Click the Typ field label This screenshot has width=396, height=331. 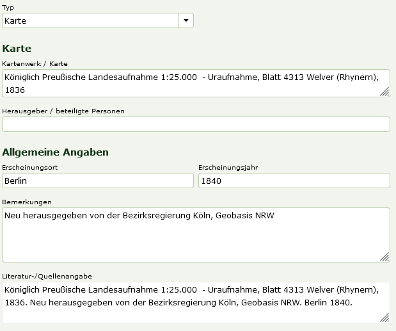[8, 8]
